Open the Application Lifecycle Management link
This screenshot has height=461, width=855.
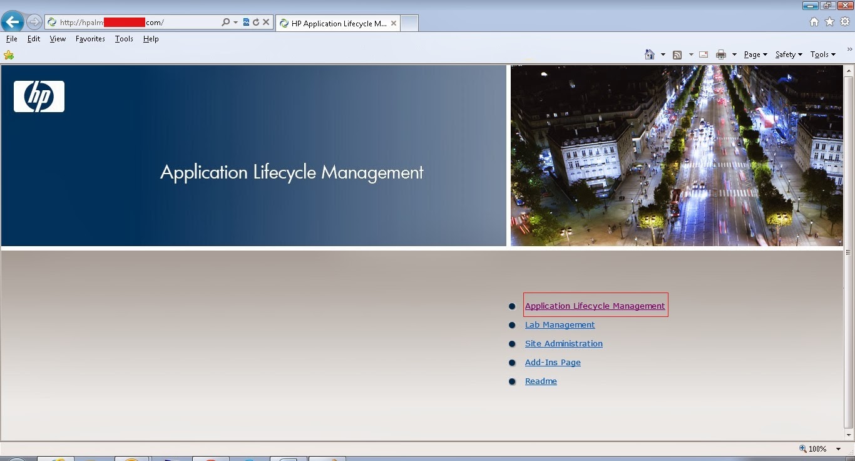(x=595, y=306)
